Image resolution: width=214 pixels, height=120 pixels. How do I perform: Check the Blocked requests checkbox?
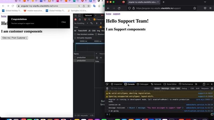pos(96,34)
